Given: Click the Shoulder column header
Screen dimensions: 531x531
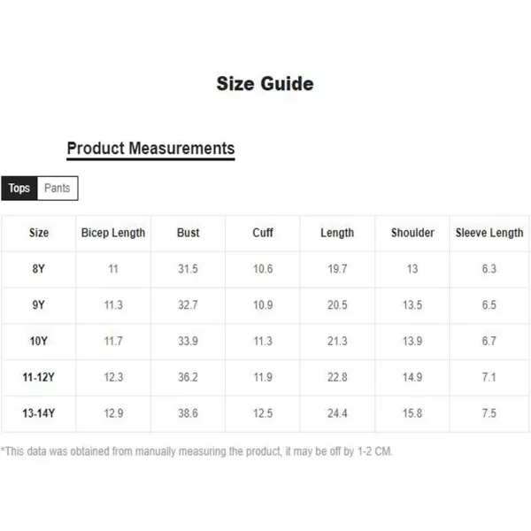Looking at the screenshot, I should (412, 233).
